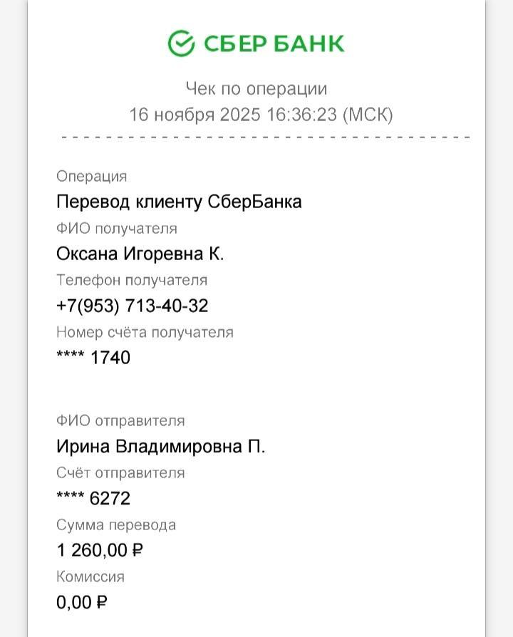This screenshot has width=513, height=637.
Task: Click the Телефон получателя label
Action: tap(132, 281)
